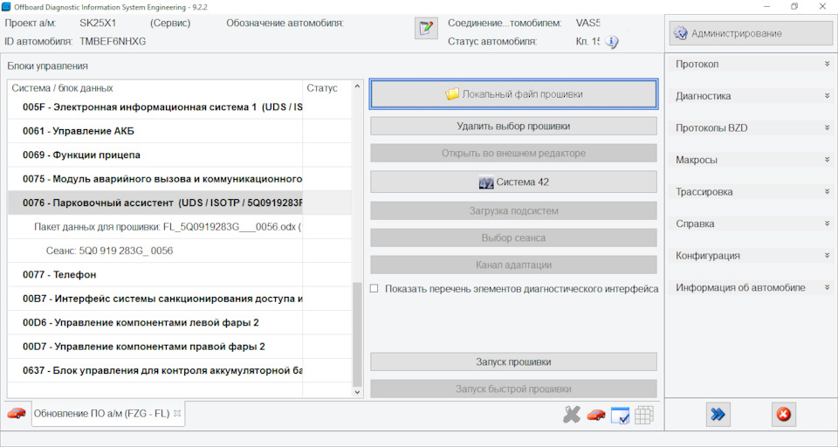Expand the Конфигурация section
838x447 pixels.
[751, 256]
